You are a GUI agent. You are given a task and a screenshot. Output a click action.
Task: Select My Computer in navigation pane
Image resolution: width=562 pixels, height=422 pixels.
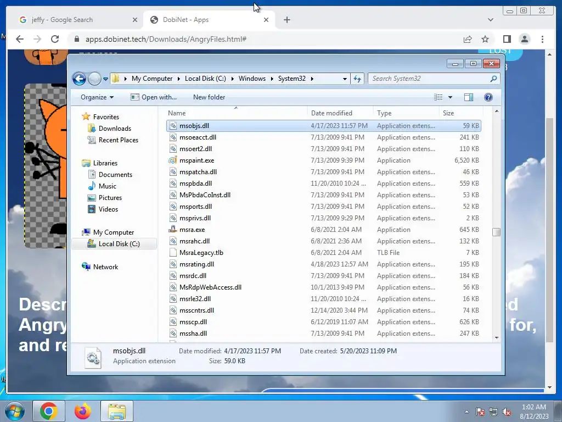113,232
